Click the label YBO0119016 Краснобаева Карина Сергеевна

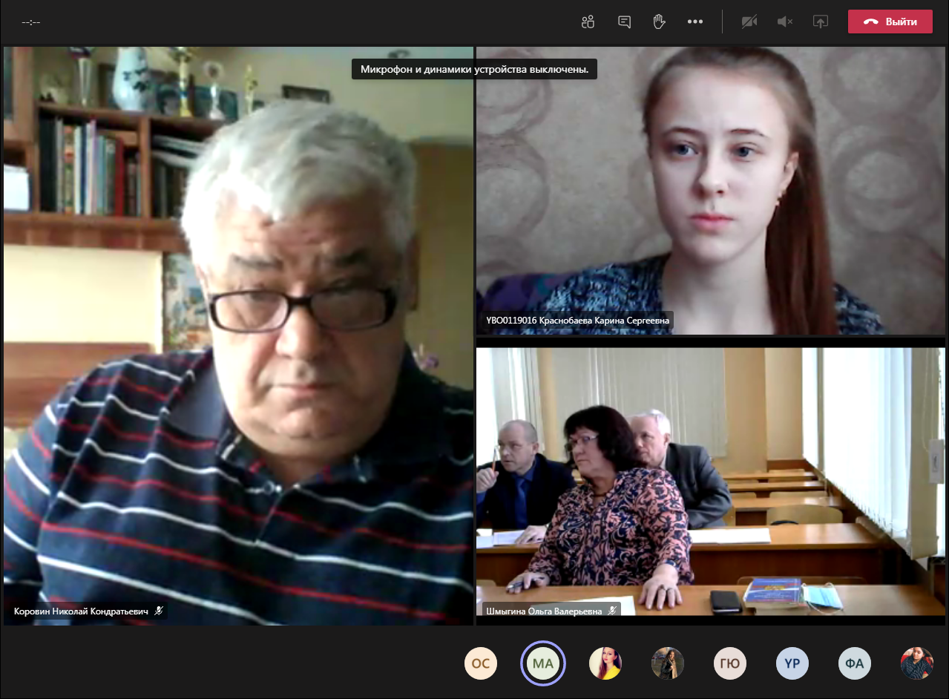(x=577, y=321)
